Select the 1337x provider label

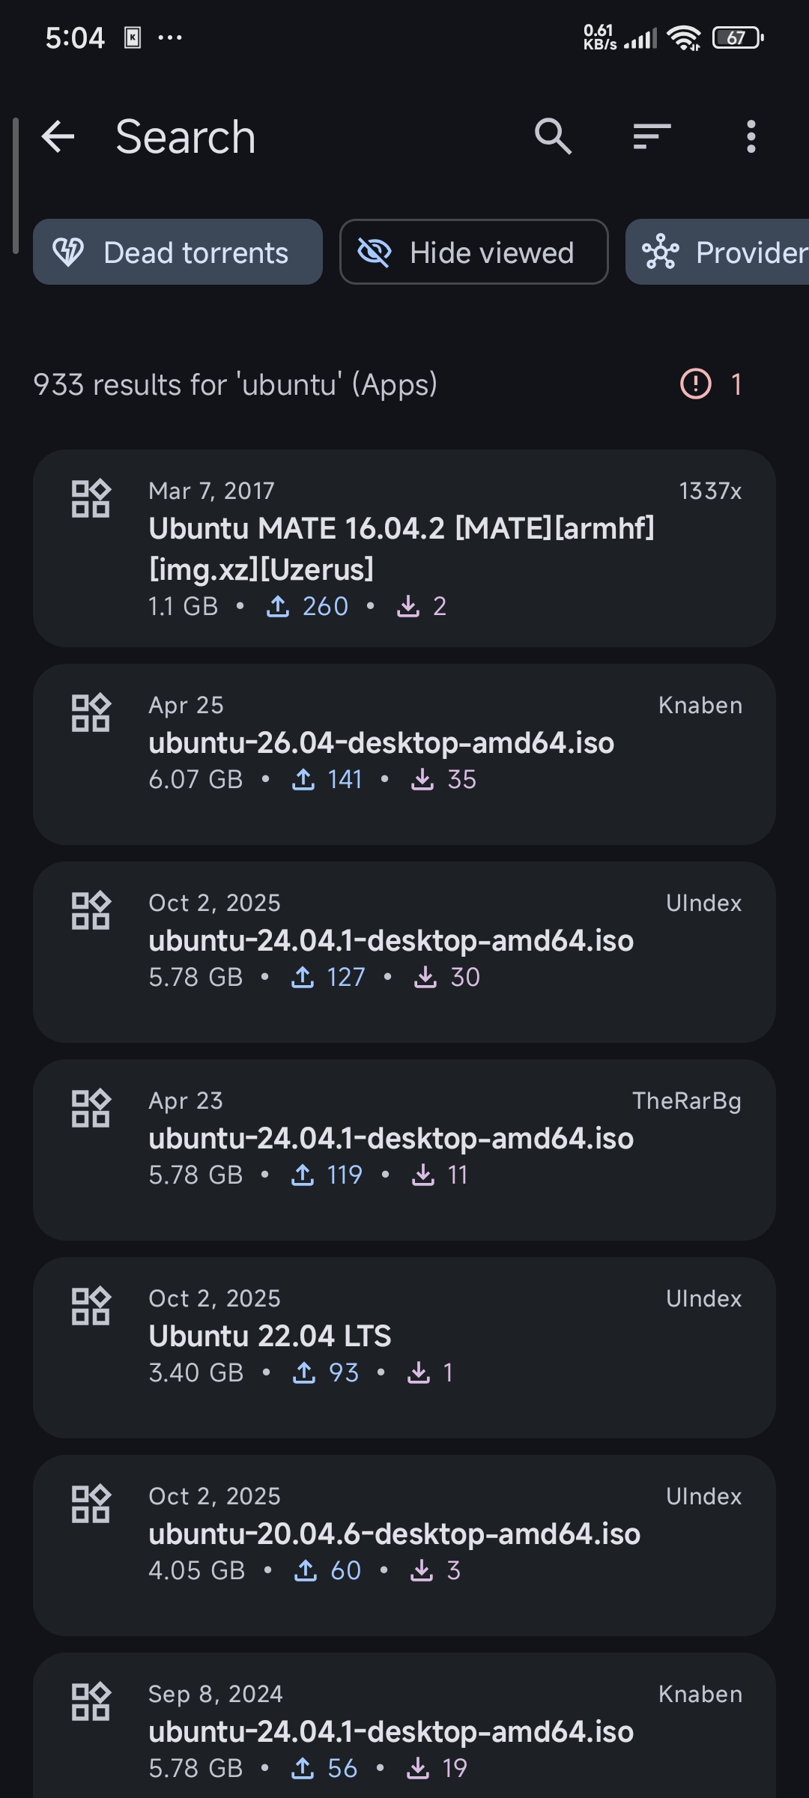click(x=710, y=491)
